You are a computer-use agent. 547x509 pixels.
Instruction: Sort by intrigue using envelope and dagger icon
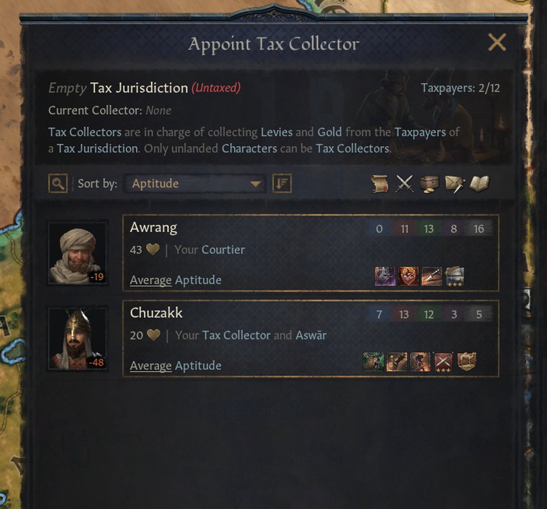(x=454, y=184)
